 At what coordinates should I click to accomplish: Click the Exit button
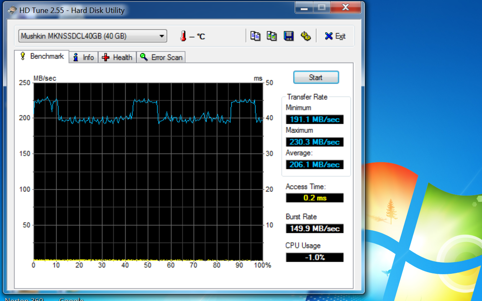(335, 36)
